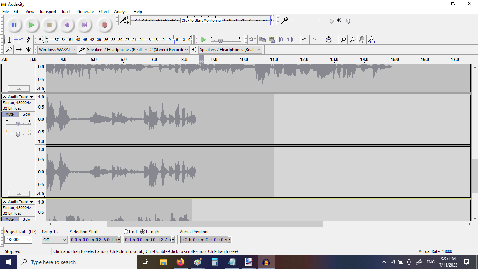Select the Length radio button
This screenshot has height=269, width=478.
[143, 232]
